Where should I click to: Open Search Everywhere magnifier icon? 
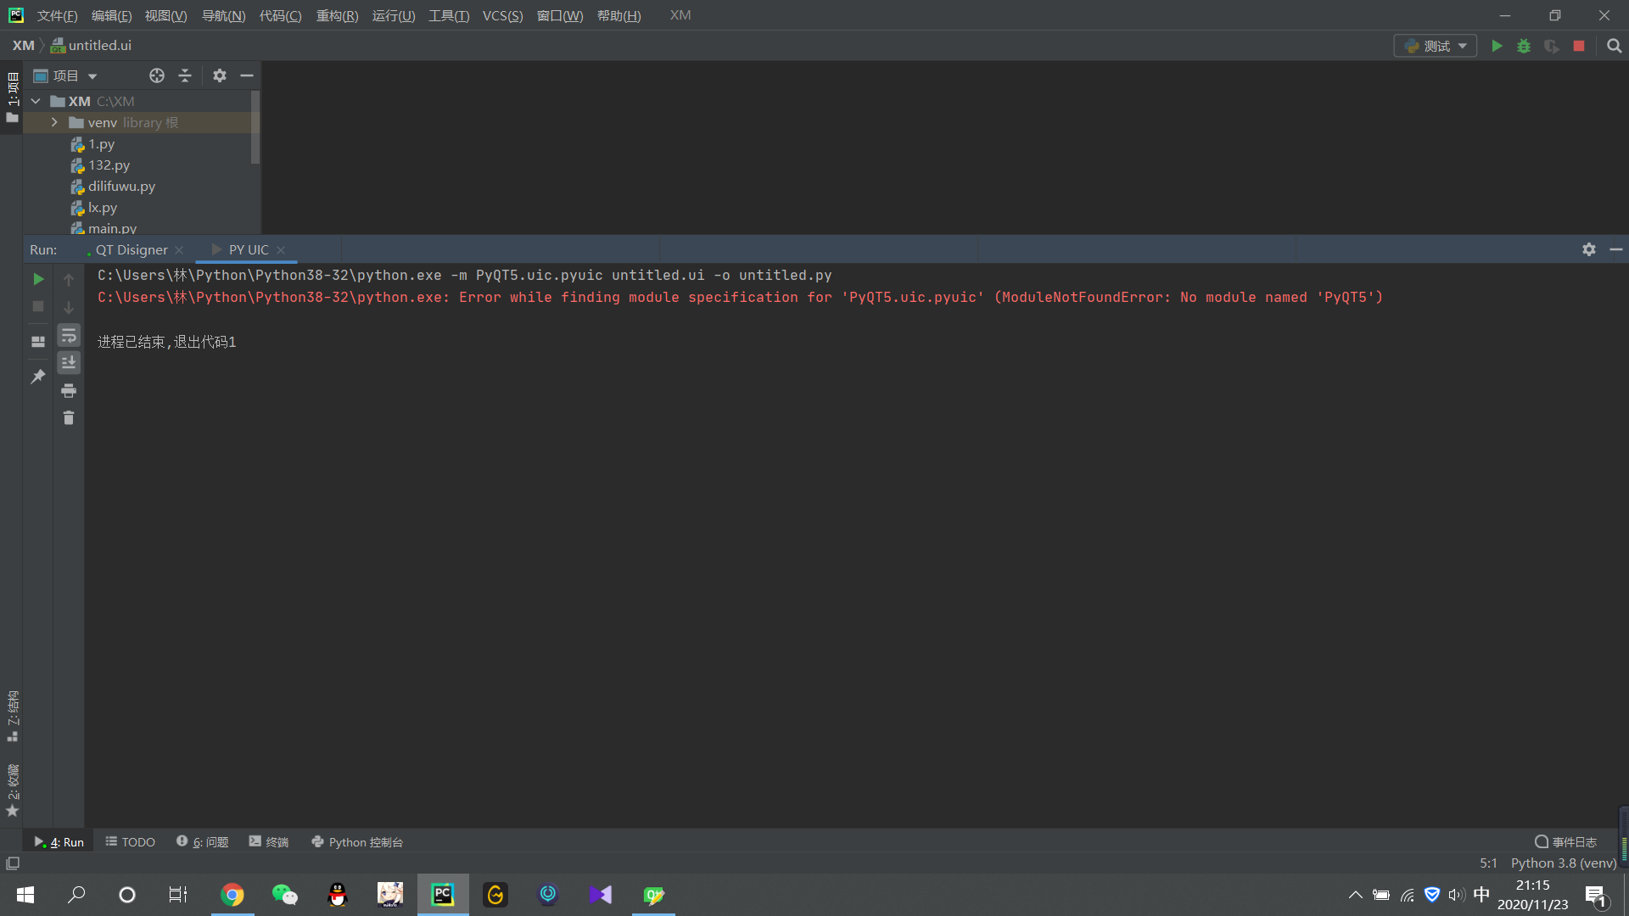[x=1615, y=46]
